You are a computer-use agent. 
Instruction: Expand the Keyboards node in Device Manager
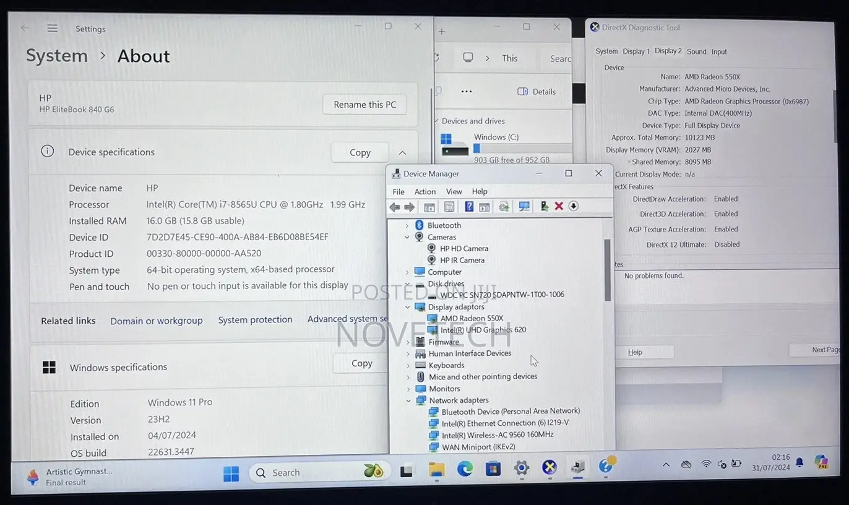click(x=408, y=365)
